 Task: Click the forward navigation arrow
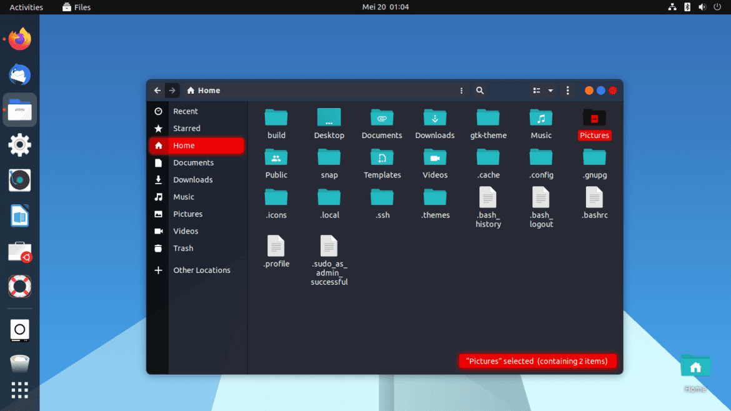point(172,90)
